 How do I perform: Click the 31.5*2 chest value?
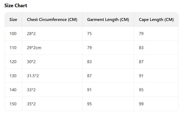pyautogui.click(x=33, y=76)
